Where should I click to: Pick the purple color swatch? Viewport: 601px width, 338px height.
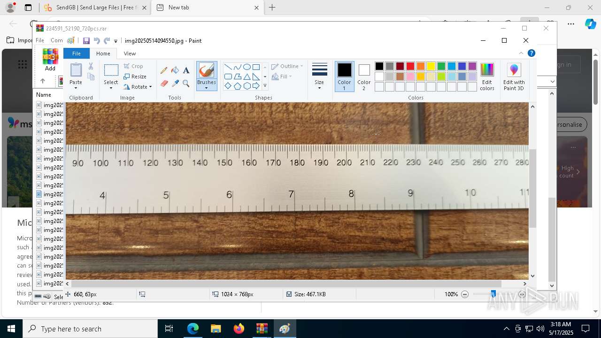pos(472,66)
